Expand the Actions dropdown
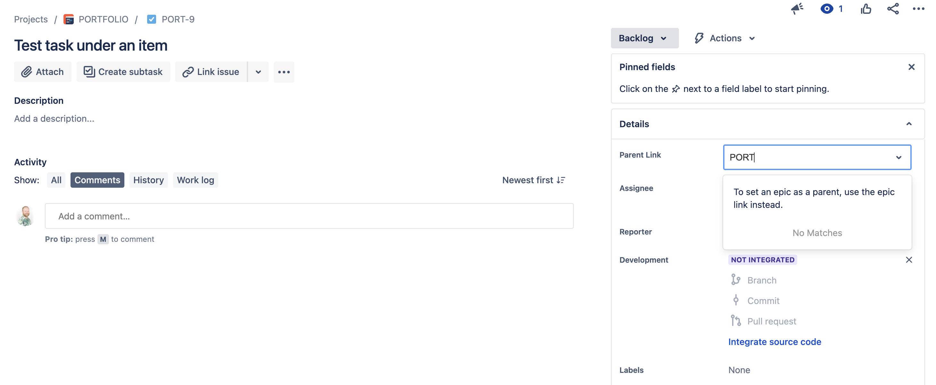The height and width of the screenshot is (385, 936). [x=724, y=38]
